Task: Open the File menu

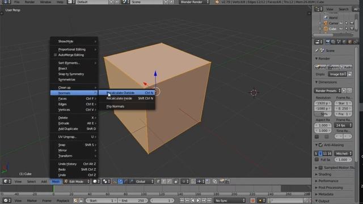Action: pos(17,2)
